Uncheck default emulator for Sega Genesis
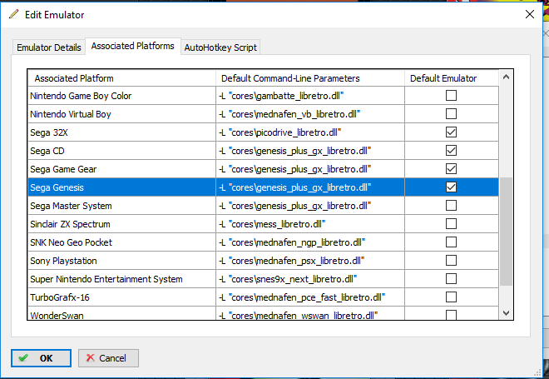 click(x=451, y=187)
